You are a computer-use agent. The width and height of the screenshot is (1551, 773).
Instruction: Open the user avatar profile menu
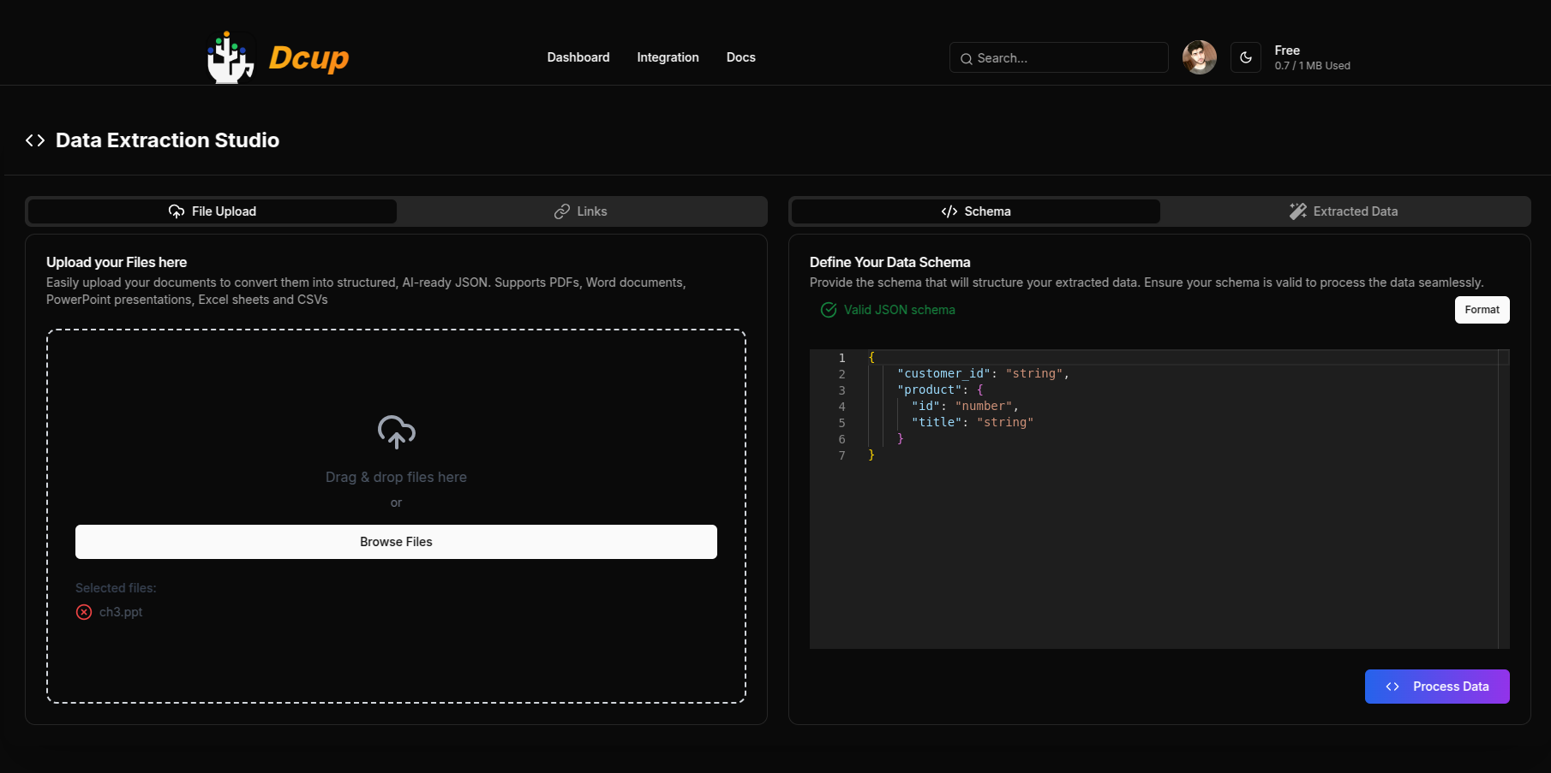tap(1199, 57)
